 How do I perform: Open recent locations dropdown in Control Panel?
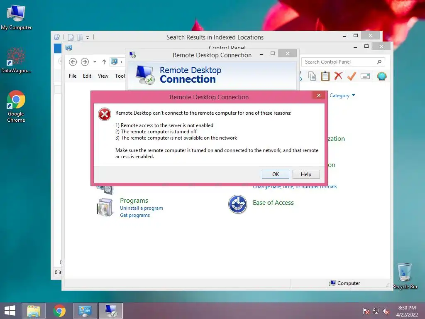(95, 62)
